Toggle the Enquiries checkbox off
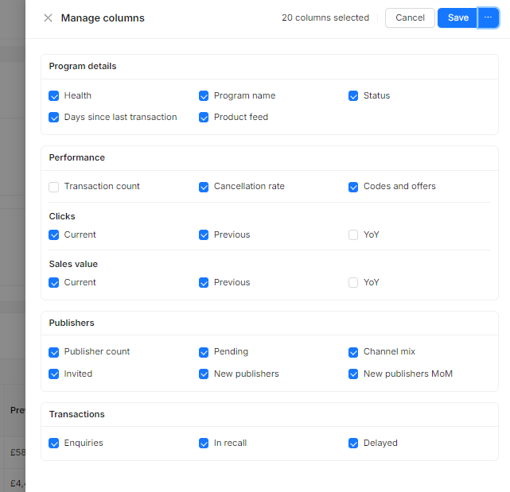Screen dimensions: 510x492 [54, 444]
